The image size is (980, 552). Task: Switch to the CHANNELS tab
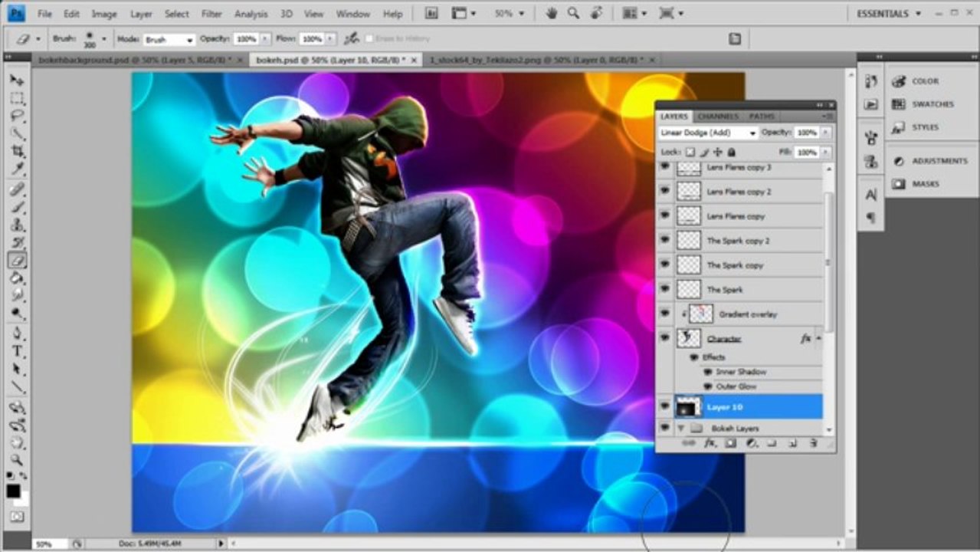[x=718, y=116]
